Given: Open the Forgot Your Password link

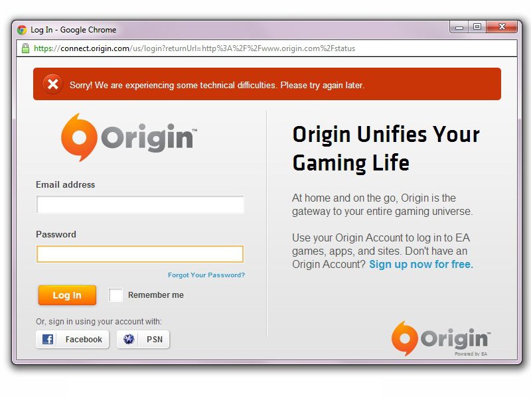Looking at the screenshot, I should (206, 275).
